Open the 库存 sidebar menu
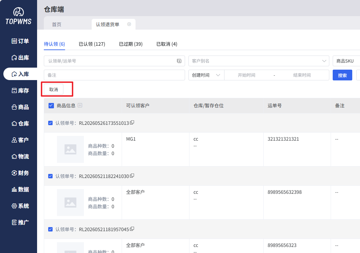This screenshot has width=360, height=253. 20,91
